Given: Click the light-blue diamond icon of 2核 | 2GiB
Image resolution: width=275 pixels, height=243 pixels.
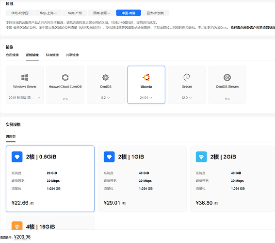Looking at the screenshot, I should (201, 156).
